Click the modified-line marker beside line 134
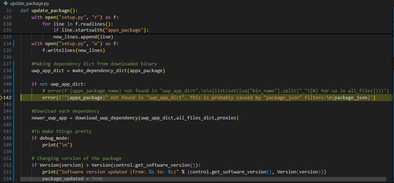 (x=13, y=44)
